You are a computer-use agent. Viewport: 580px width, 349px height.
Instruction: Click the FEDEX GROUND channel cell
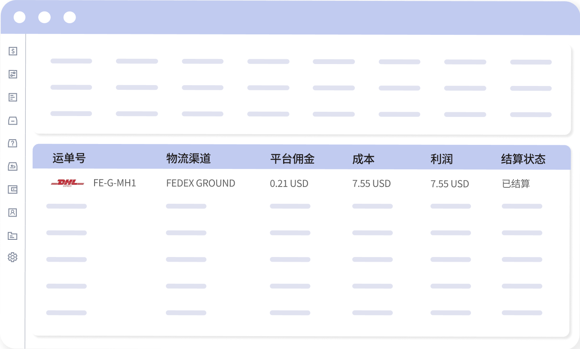(201, 184)
